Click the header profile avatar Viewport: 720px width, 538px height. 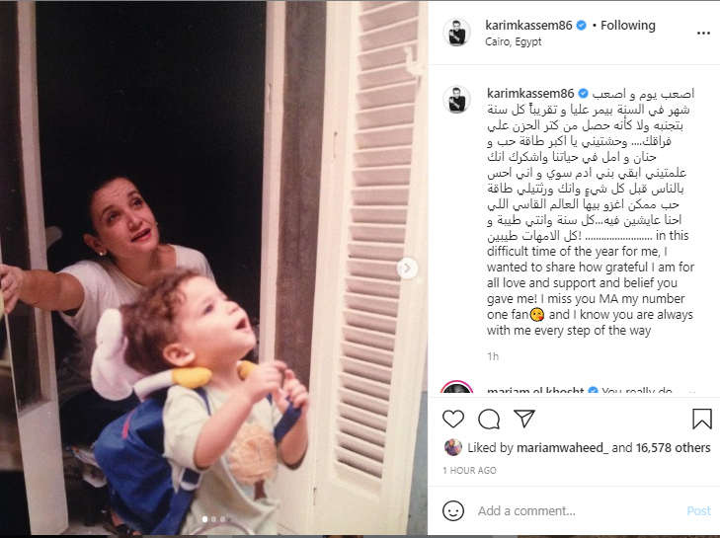coord(456,33)
